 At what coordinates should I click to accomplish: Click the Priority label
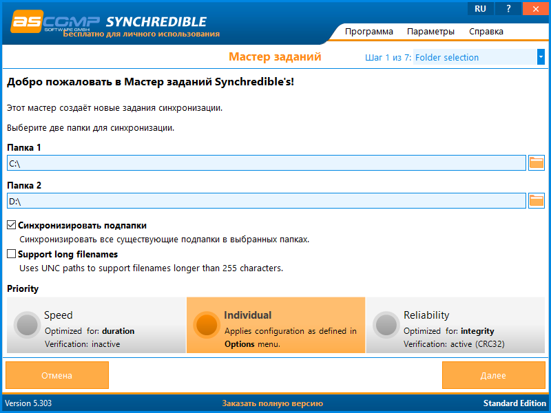pyautogui.click(x=23, y=289)
